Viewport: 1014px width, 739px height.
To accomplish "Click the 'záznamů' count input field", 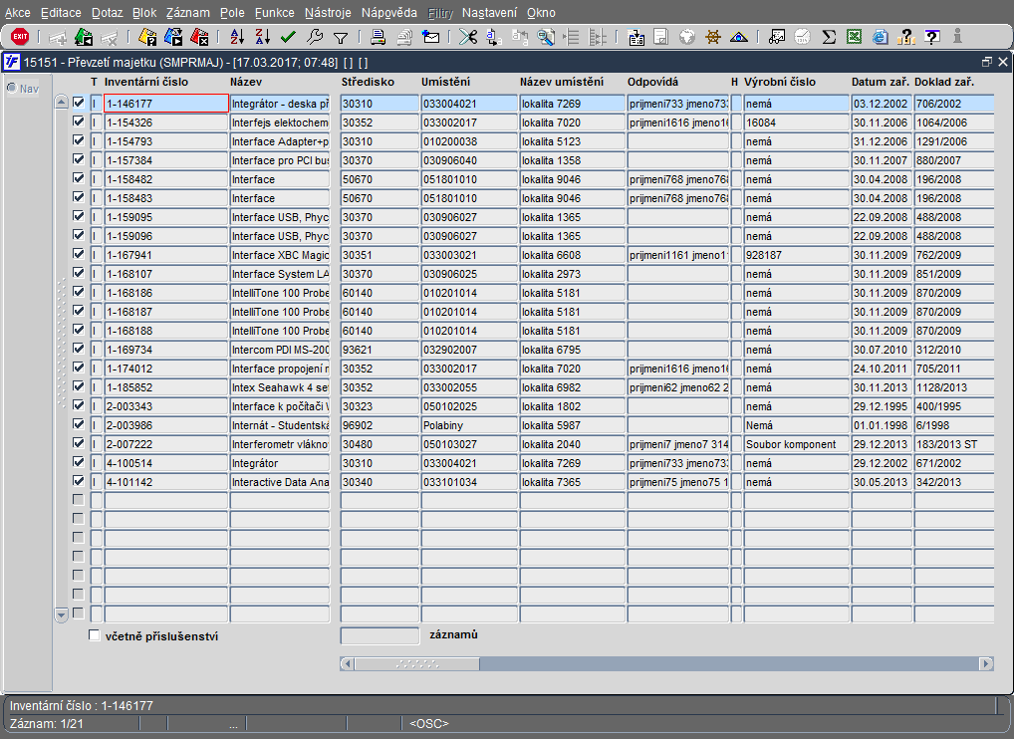I will [x=380, y=635].
